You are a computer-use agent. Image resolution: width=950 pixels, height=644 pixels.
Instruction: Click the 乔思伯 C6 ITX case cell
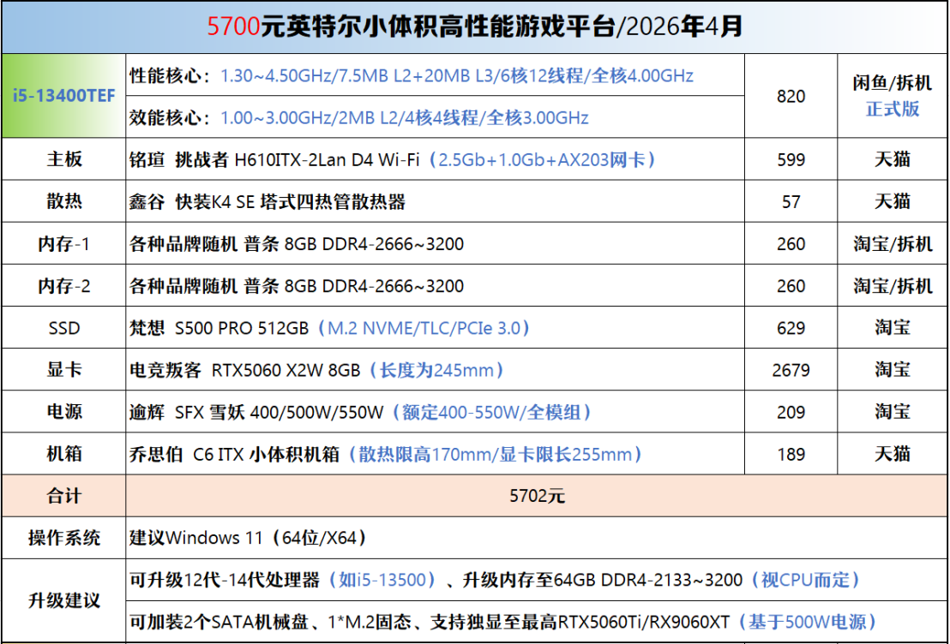click(435, 453)
